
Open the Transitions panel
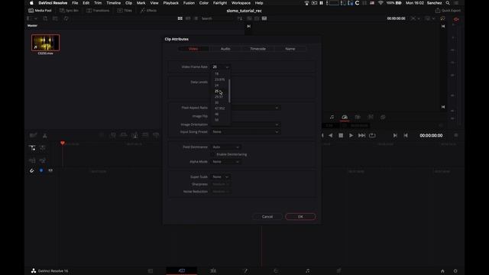pos(98,11)
